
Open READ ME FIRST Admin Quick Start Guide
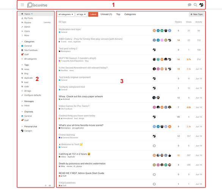[81, 173]
